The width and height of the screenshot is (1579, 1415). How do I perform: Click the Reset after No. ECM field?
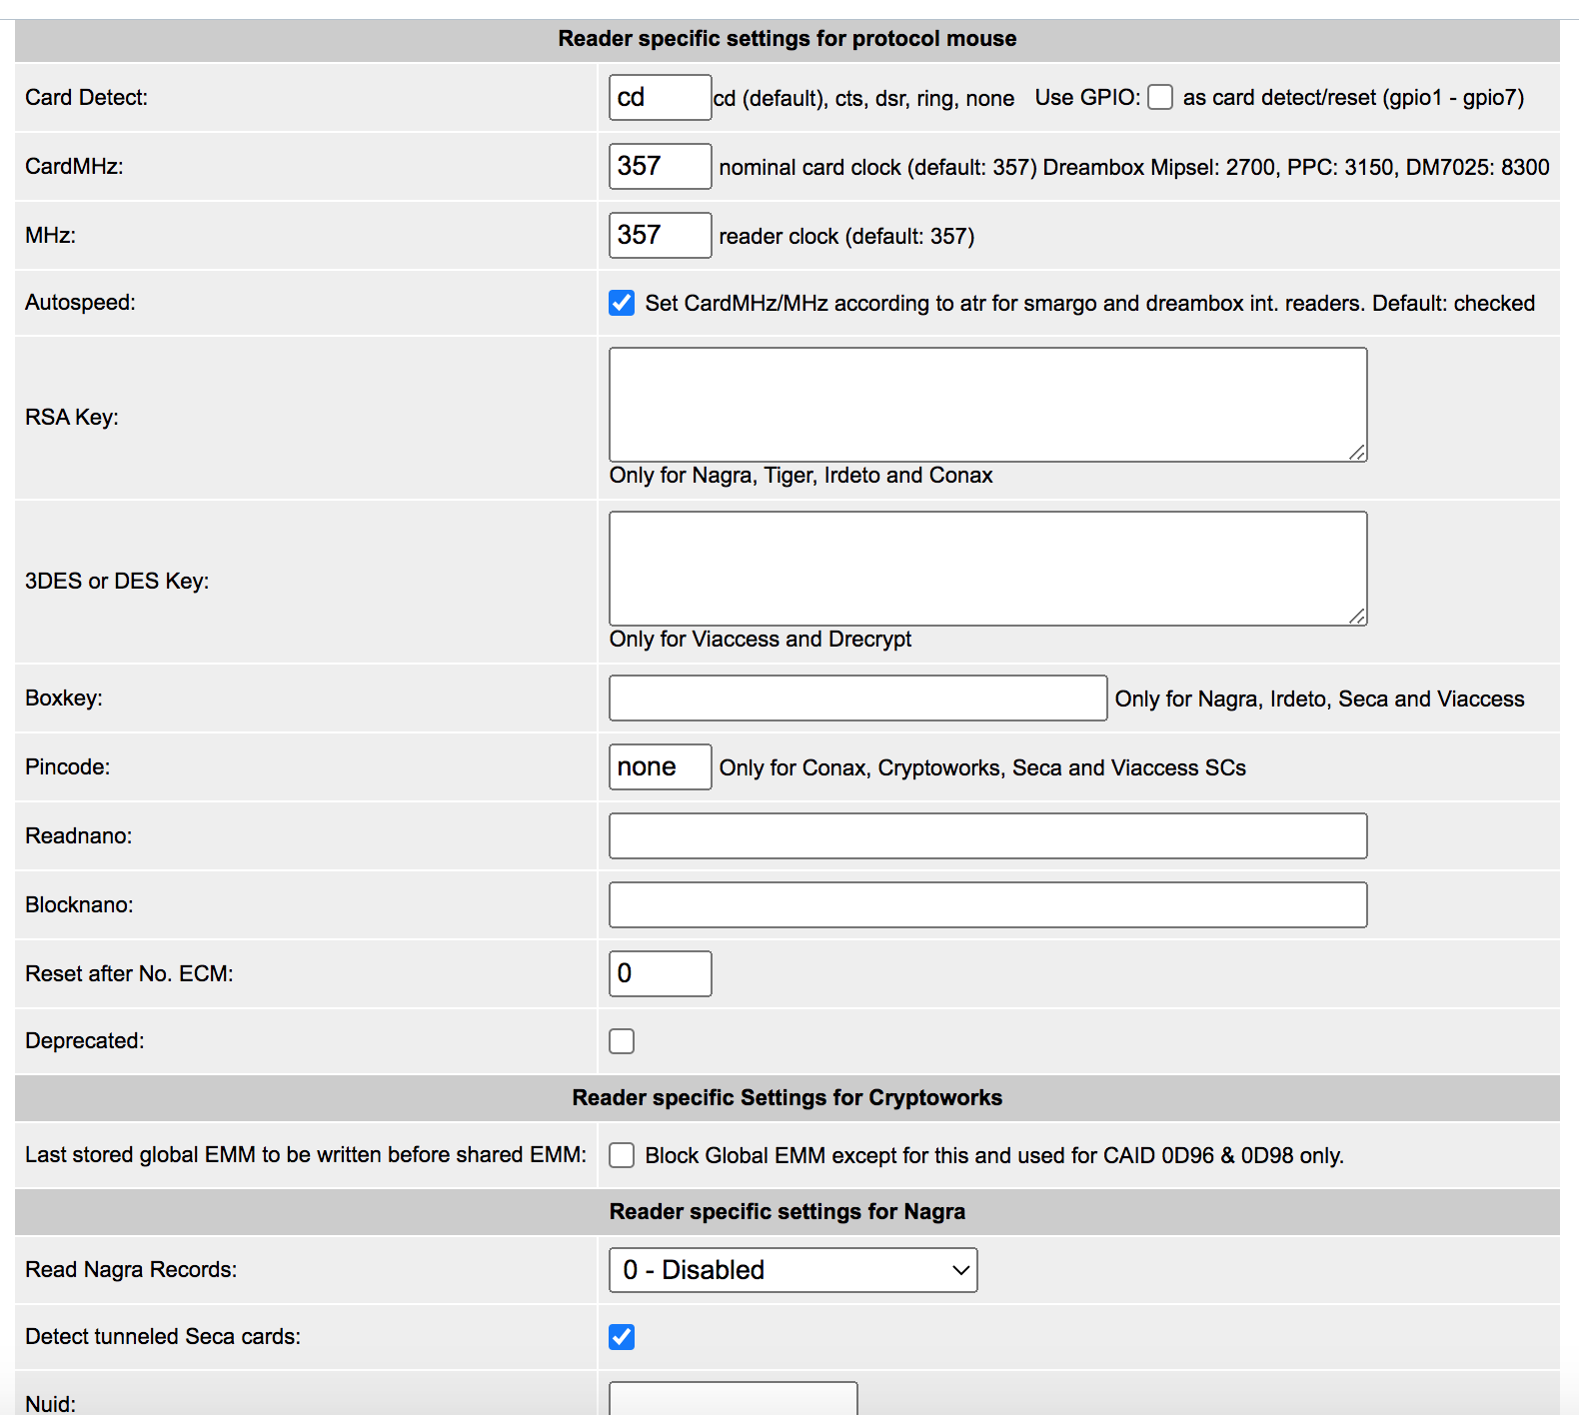[660, 973]
